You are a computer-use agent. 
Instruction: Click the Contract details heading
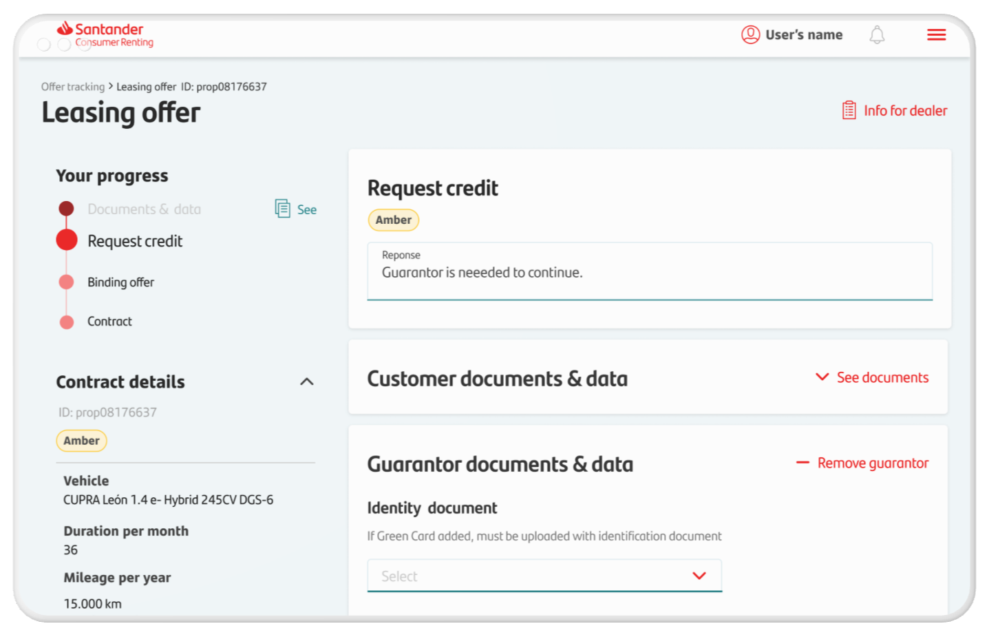pos(120,382)
